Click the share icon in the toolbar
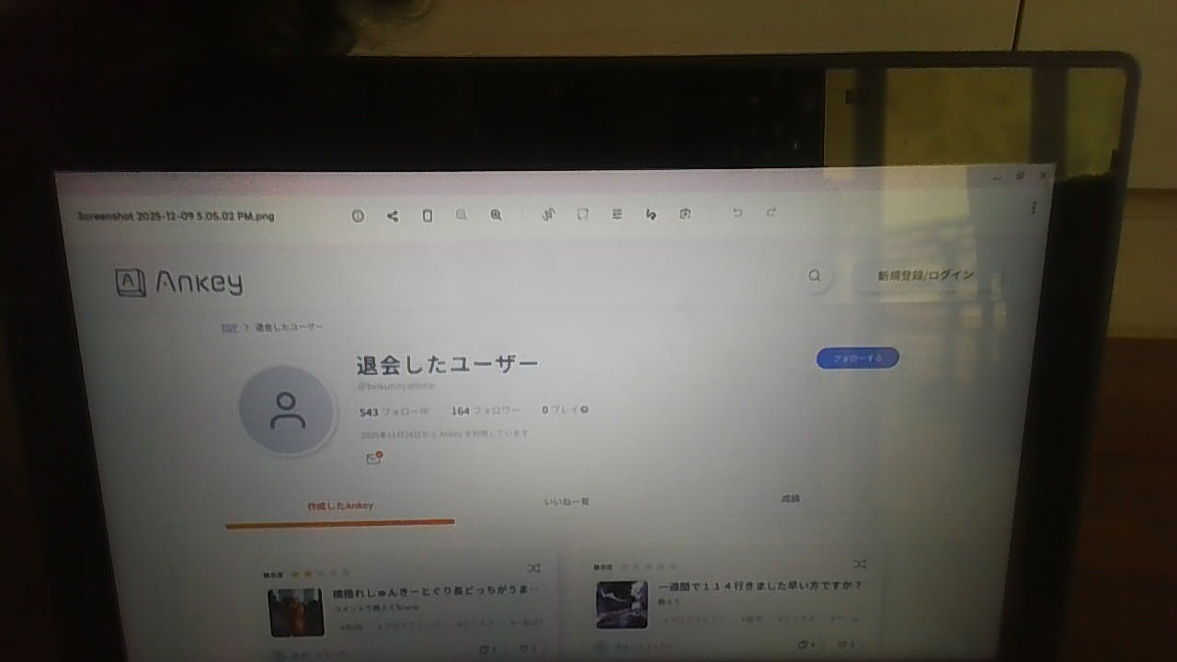The image size is (1177, 662). (x=393, y=216)
